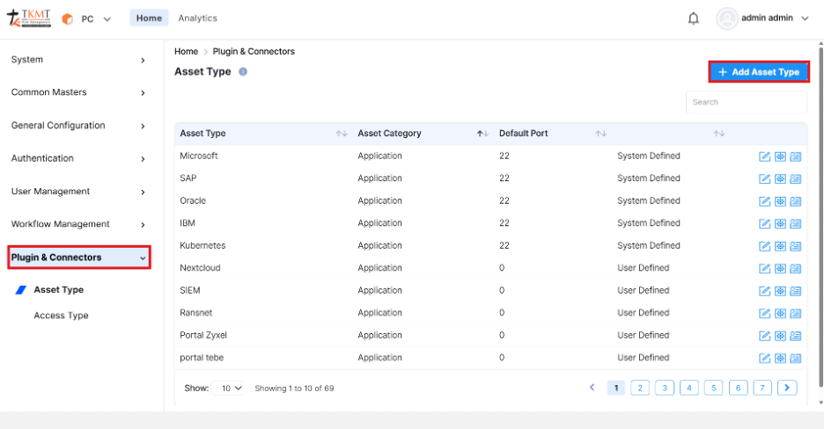
Task: Switch to the Analytics tab
Action: tap(197, 18)
